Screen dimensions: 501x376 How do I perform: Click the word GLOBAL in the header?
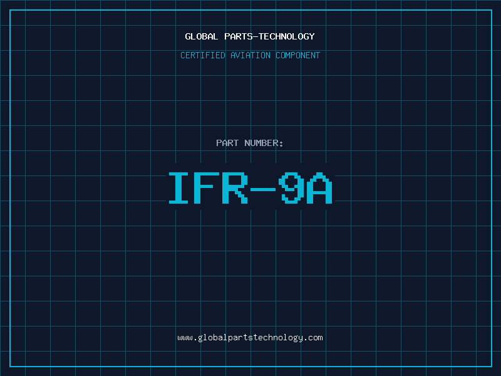tap(201, 36)
